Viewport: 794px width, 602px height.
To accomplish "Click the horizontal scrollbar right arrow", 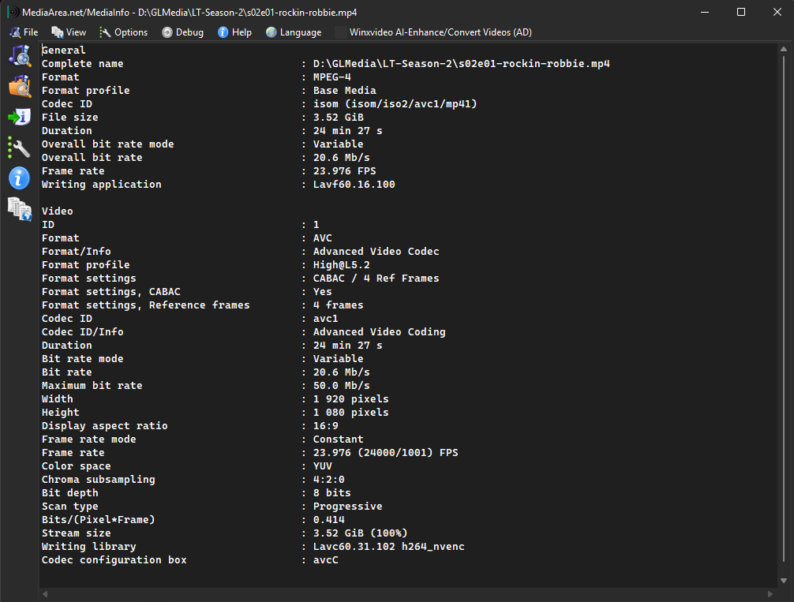I will pos(770,594).
